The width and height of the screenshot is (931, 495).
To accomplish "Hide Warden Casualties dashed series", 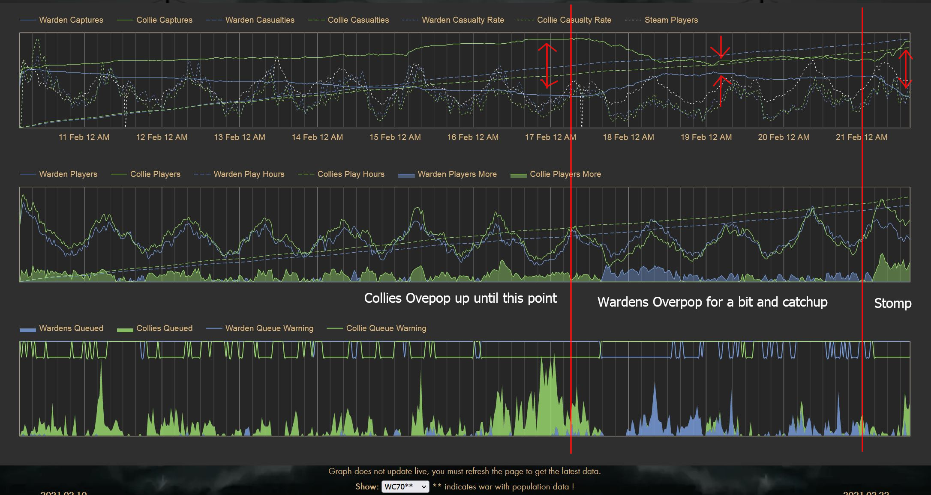I will pos(259,20).
